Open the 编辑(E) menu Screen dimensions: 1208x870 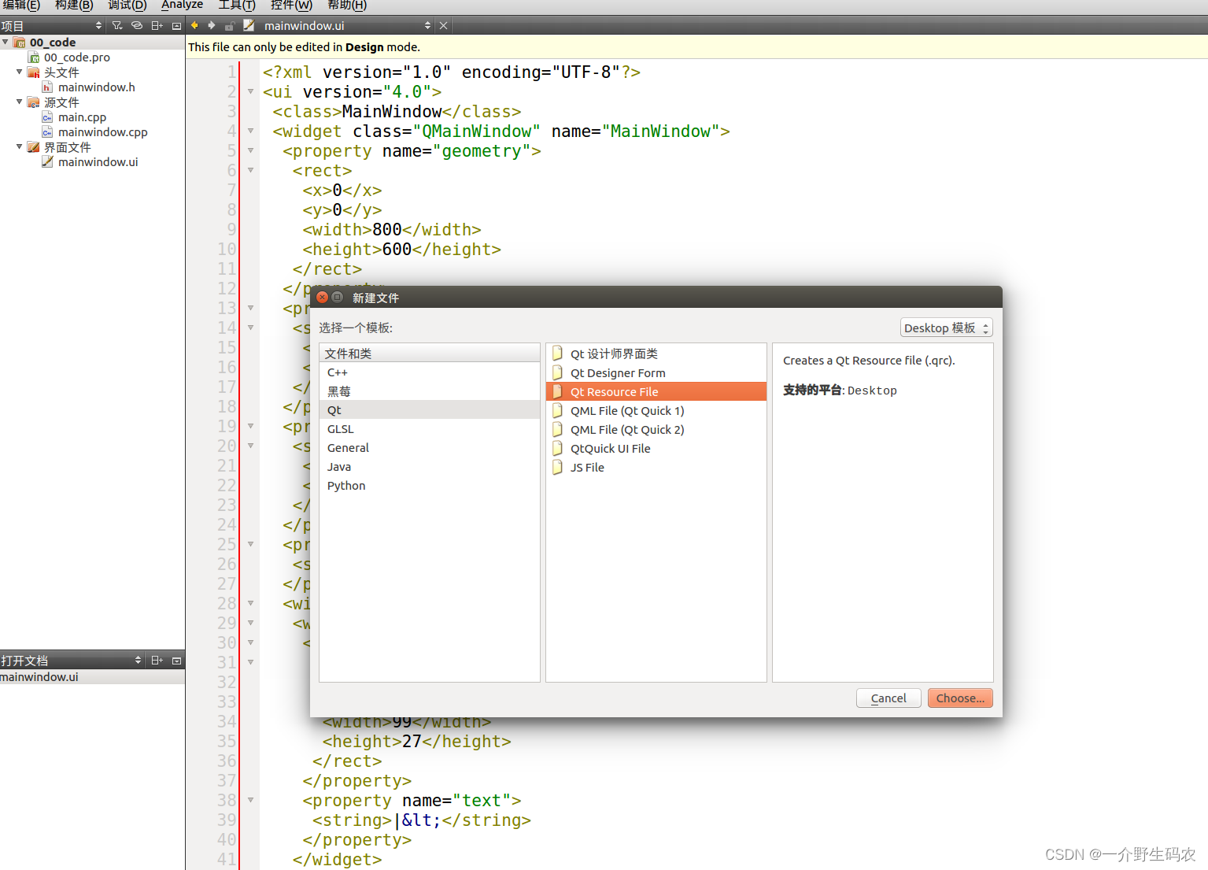pyautogui.click(x=21, y=5)
